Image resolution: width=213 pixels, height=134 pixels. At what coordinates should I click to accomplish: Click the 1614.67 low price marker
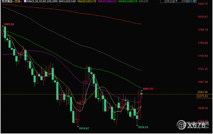point(84,128)
